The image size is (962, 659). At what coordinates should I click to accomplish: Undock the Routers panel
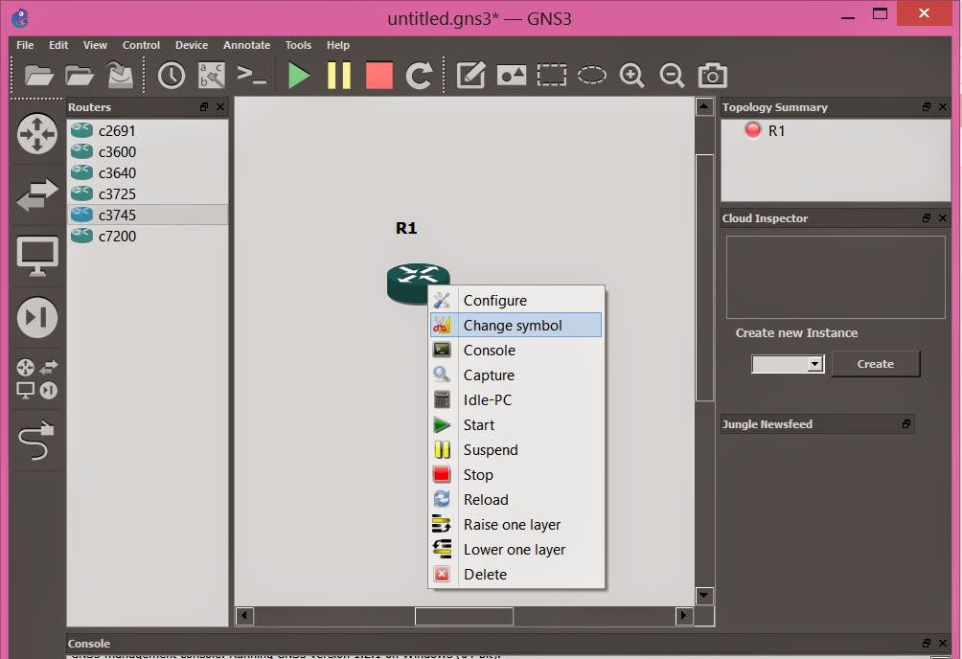pyautogui.click(x=204, y=106)
